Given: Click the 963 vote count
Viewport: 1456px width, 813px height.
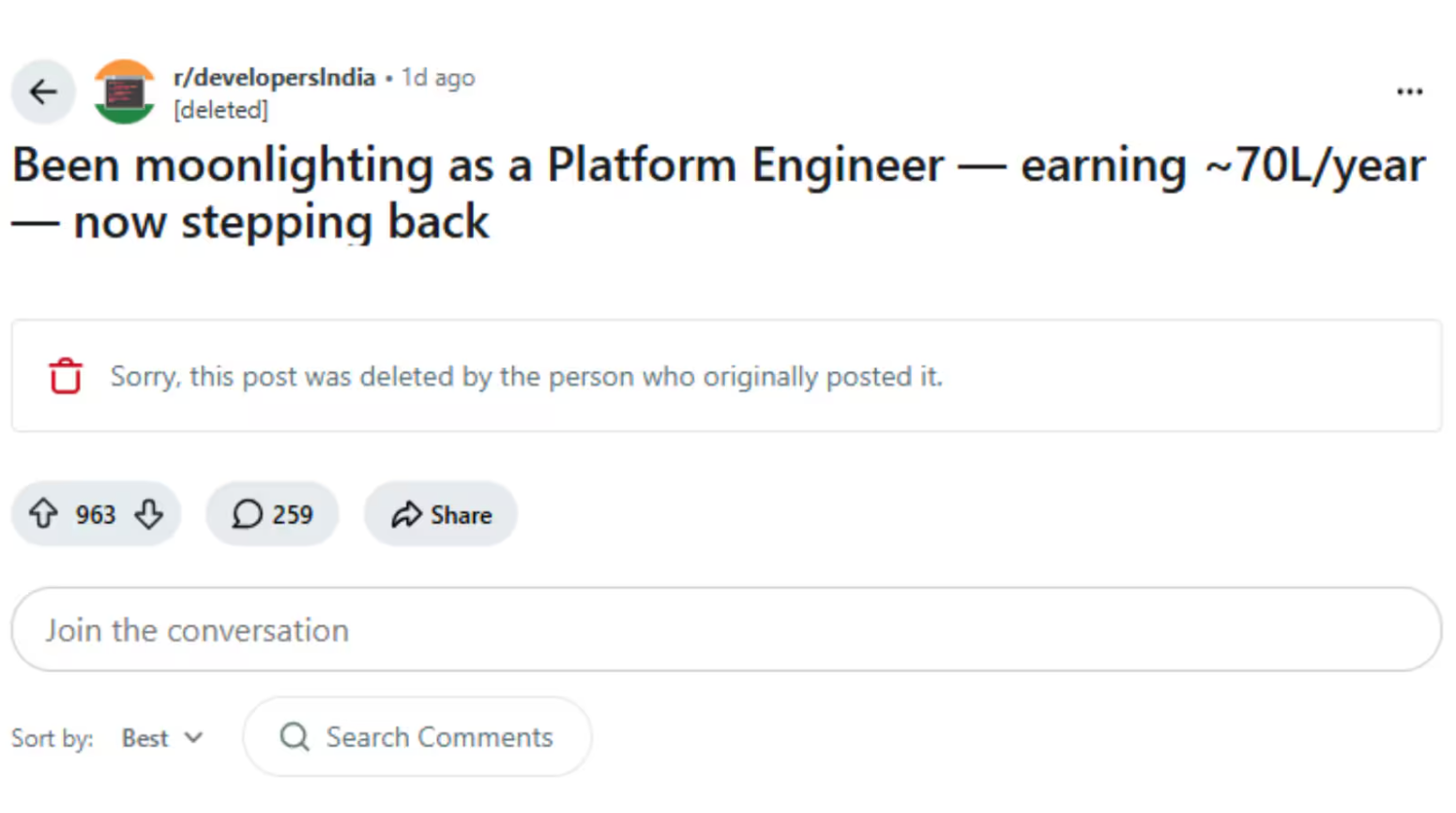Looking at the screenshot, I should pos(96,515).
